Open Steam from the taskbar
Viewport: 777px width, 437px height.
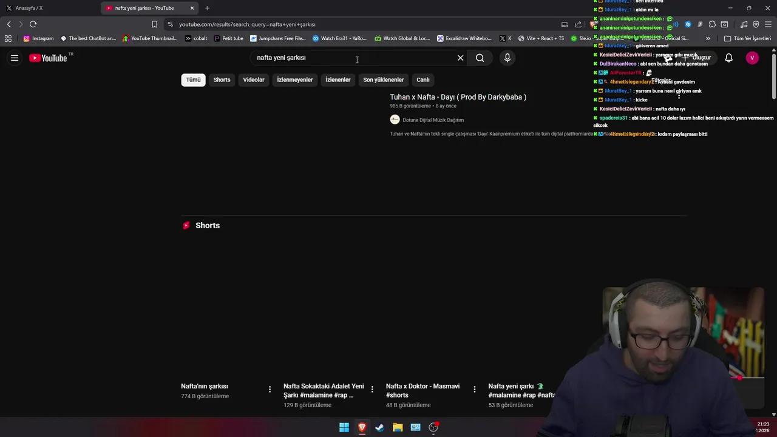point(379,427)
